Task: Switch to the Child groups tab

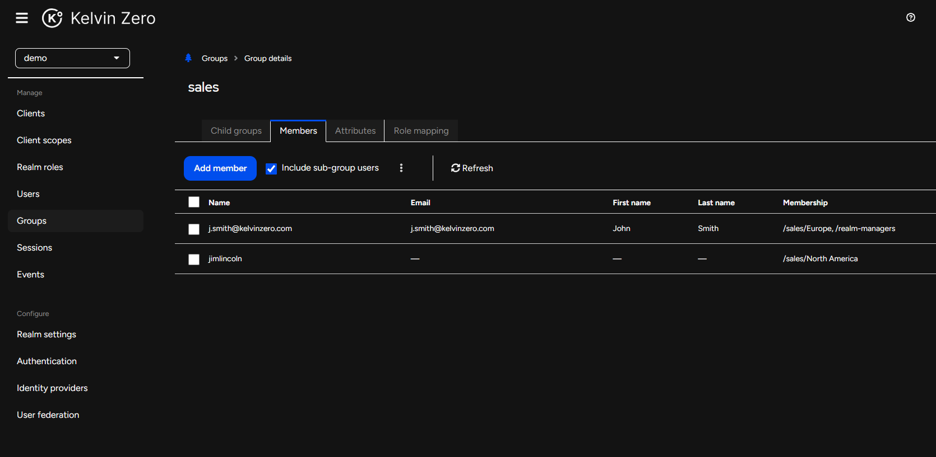Action: pyautogui.click(x=236, y=131)
